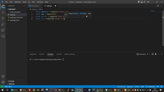Split the terminal panel
This screenshot has height=92, width=164.
152,54
